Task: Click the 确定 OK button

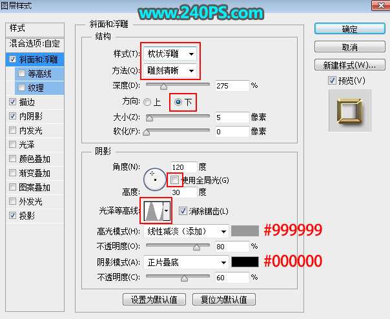Action: (x=349, y=29)
